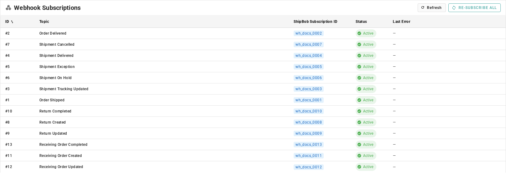
Task: Open subscription ID wh_docs_0005
Action: pyautogui.click(x=308, y=67)
